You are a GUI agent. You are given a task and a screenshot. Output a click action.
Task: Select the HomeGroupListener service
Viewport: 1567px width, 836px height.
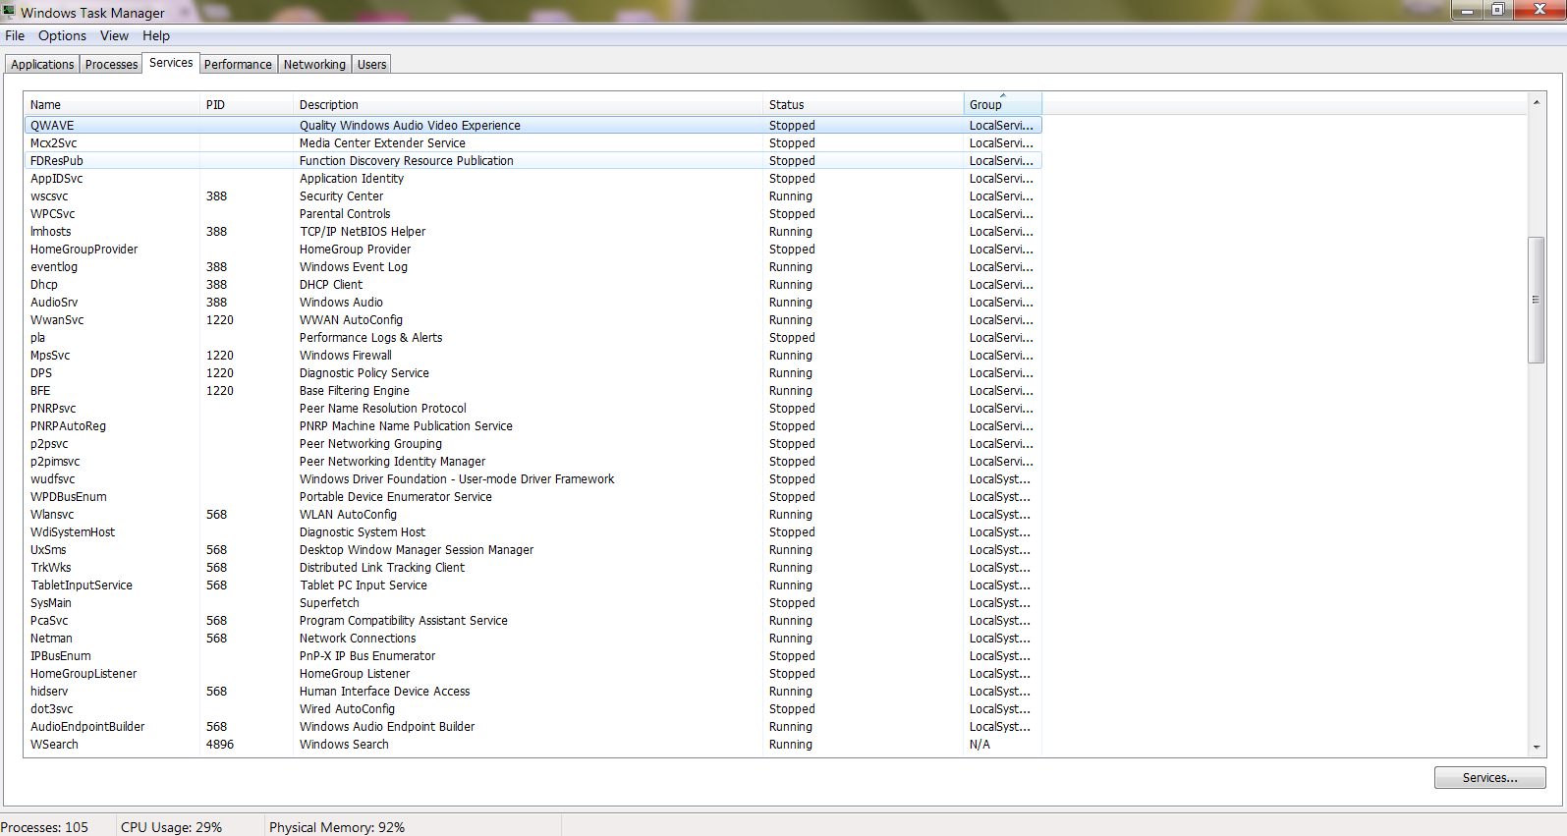(532, 673)
